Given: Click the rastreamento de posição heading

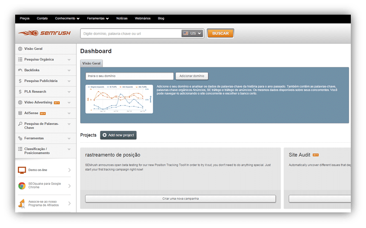Looking at the screenshot, I should click(x=113, y=155).
